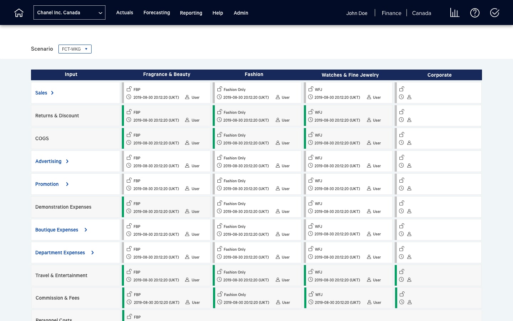Click user icon in Advertising Fragrance & Beauty cell
The width and height of the screenshot is (513, 321).
[x=187, y=165]
